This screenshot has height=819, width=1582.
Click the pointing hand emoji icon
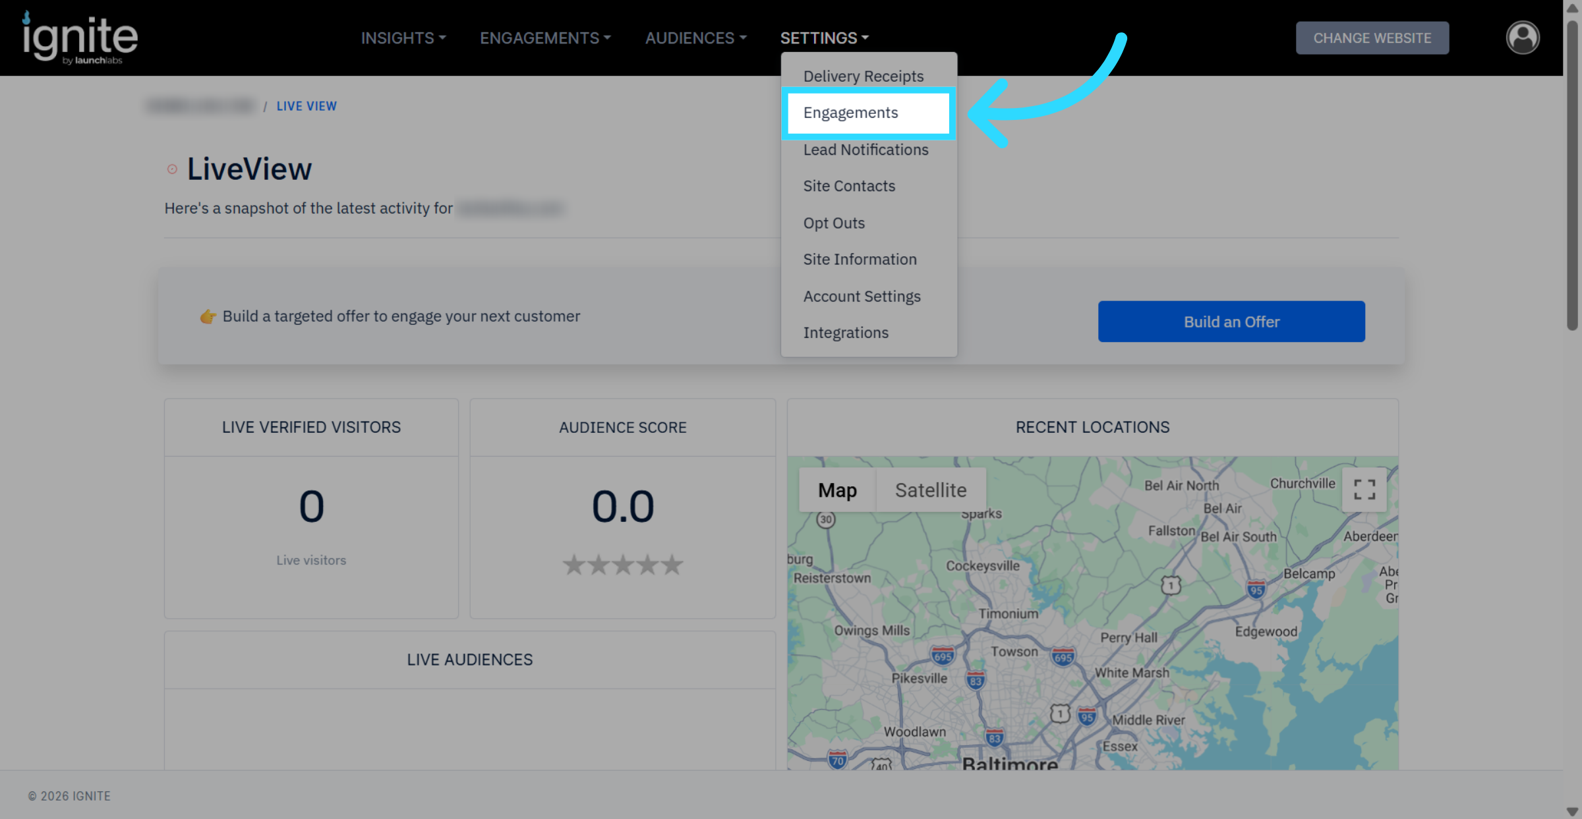208,317
